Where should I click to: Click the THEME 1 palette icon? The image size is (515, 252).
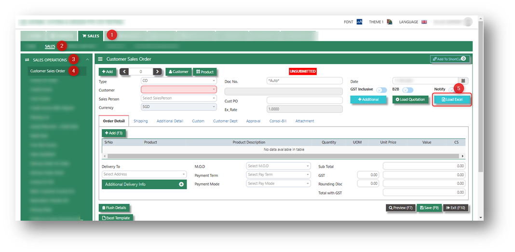coord(389,22)
